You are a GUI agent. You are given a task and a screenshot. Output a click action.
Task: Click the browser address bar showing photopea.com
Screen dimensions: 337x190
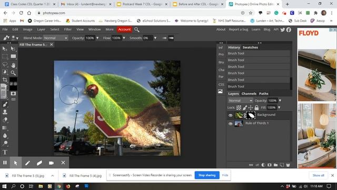137,13
